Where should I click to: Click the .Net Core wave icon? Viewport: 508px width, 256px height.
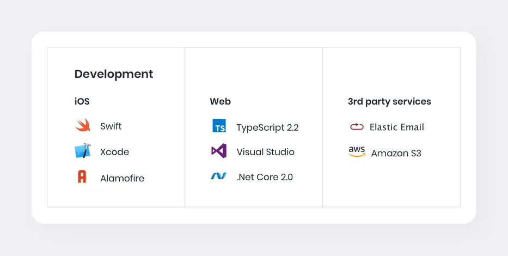pos(219,176)
